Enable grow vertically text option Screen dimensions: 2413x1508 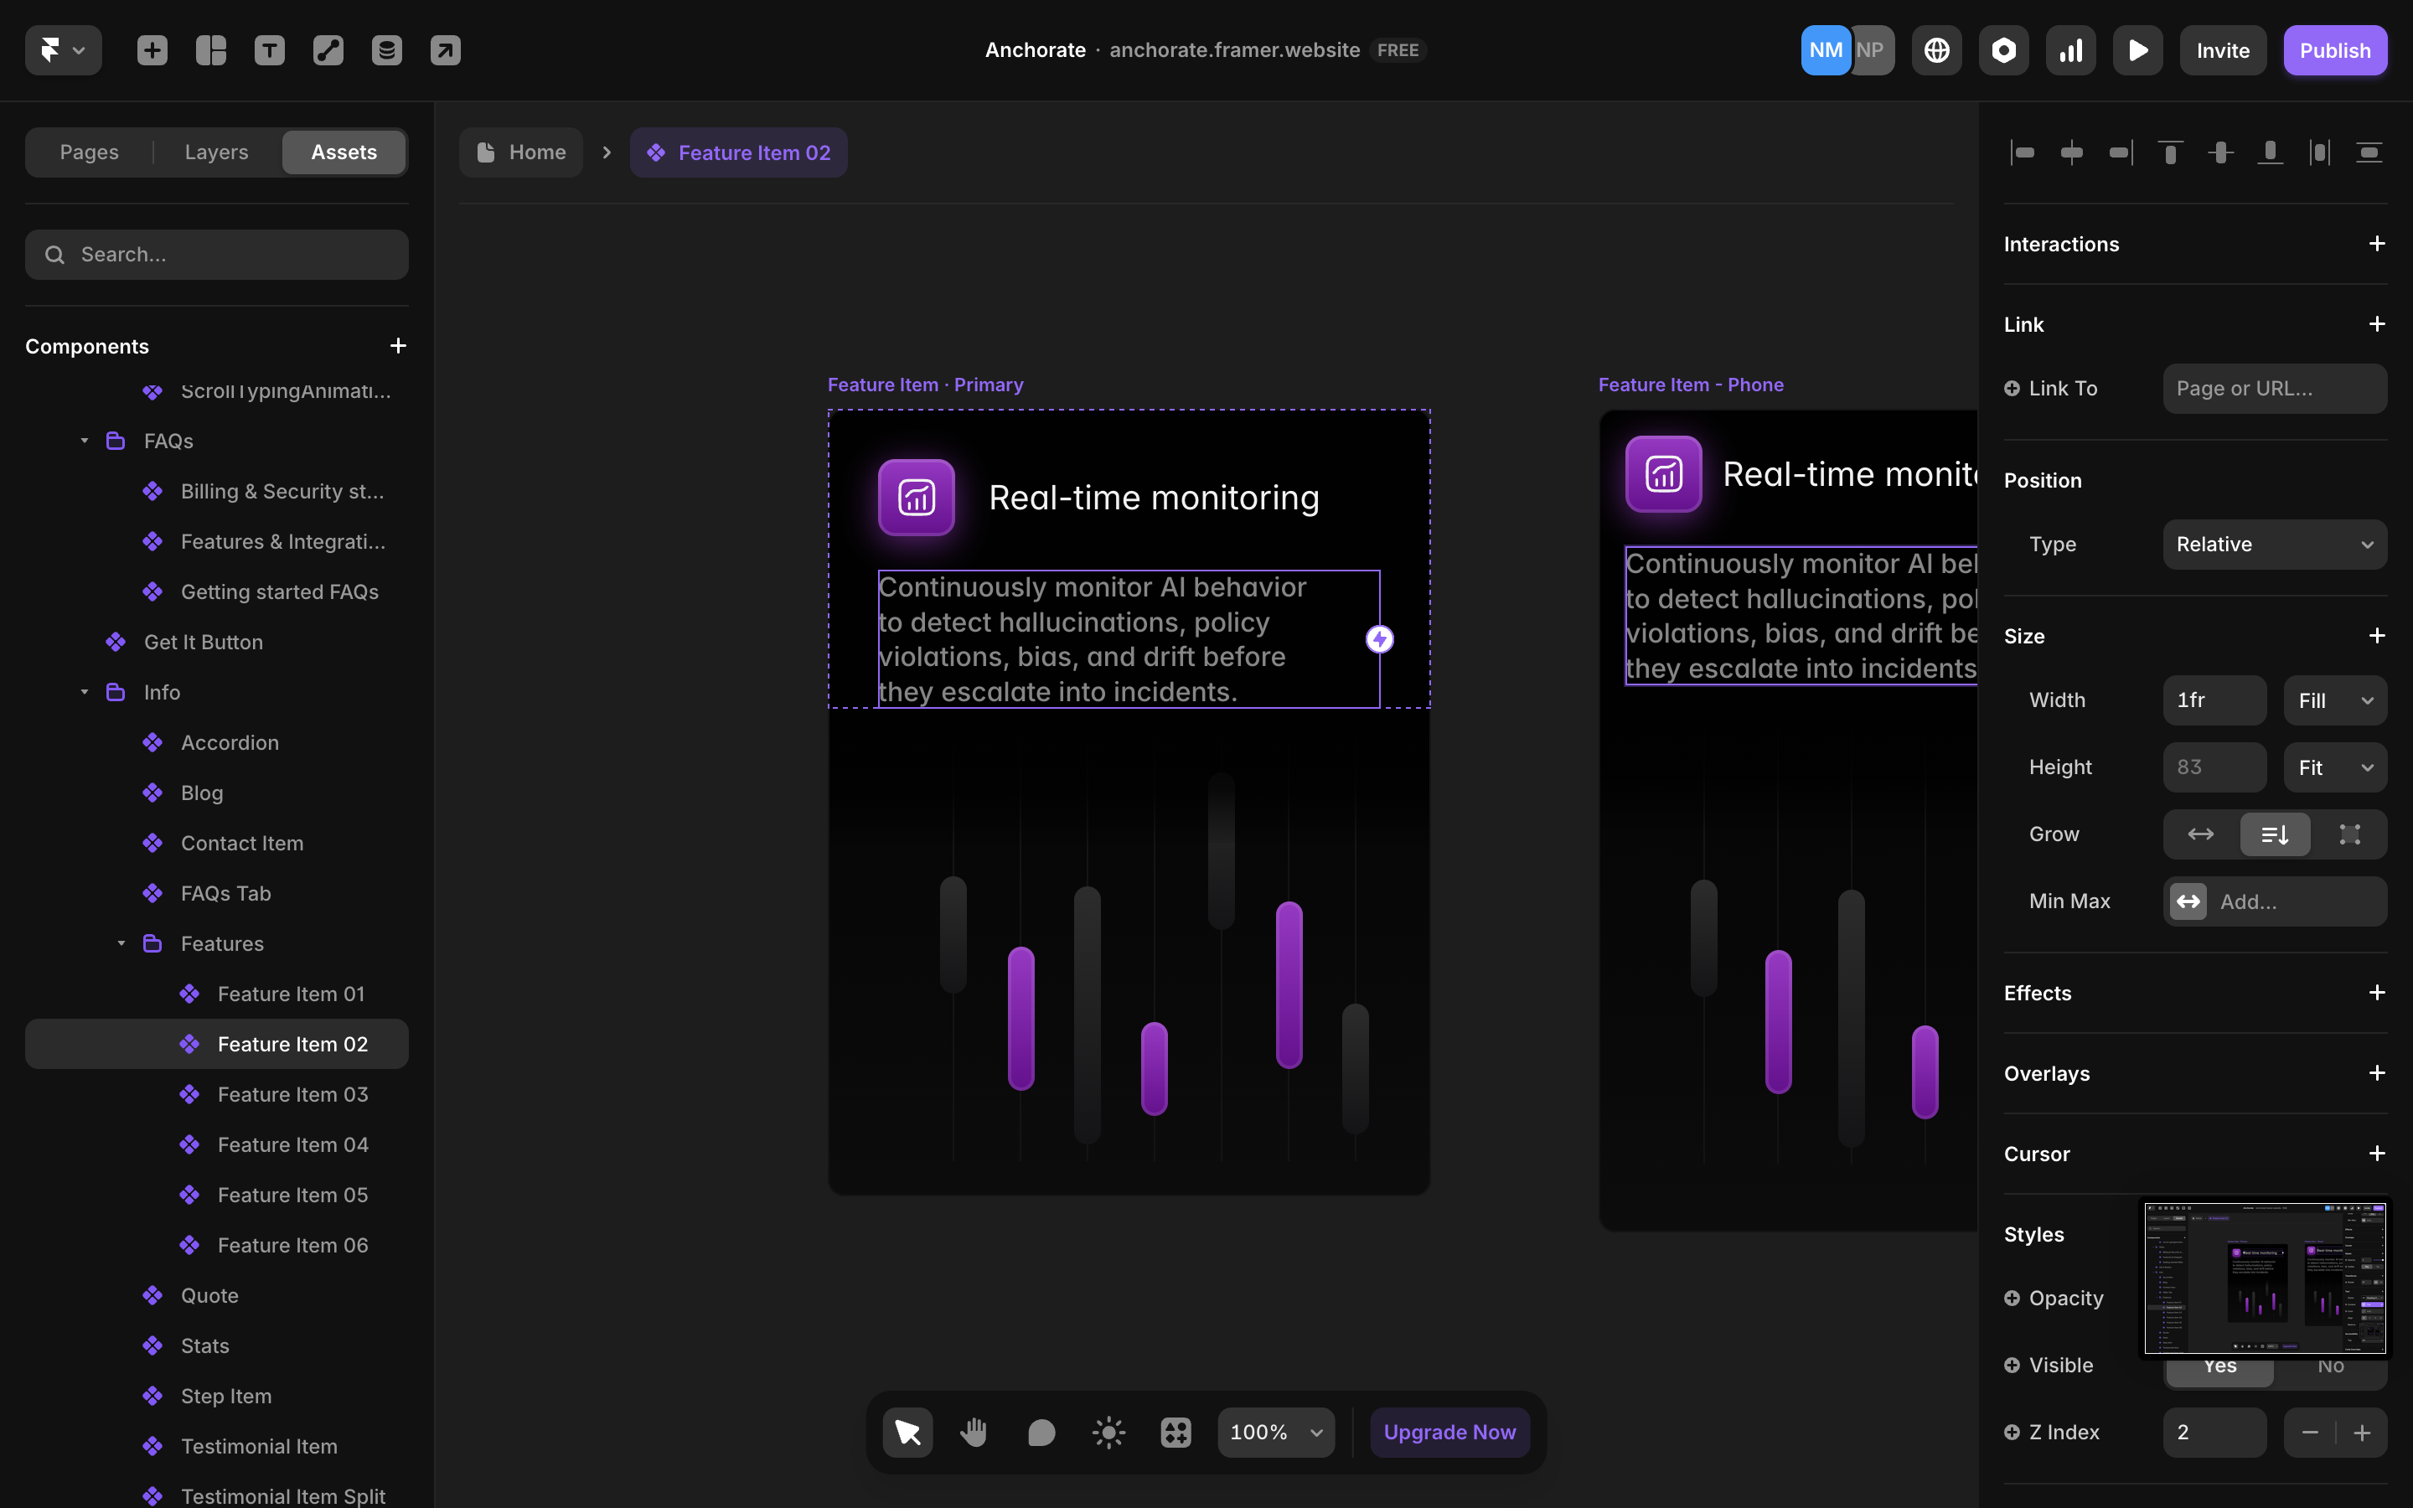(2275, 834)
